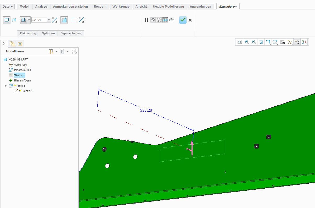Viewport: 315px width, 208px height.
Task: Open the Anmerkungen erstellen tab
Action: pyautogui.click(x=71, y=7)
